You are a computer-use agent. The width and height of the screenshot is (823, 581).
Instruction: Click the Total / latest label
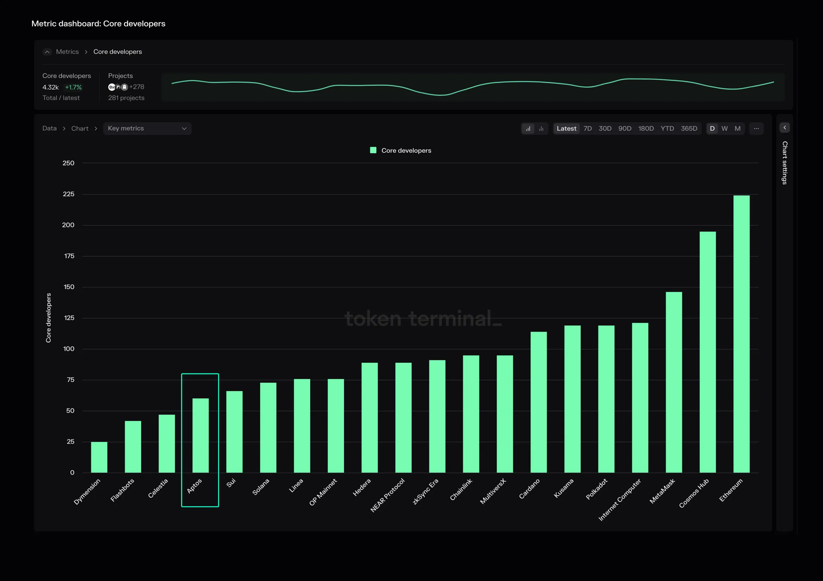click(61, 98)
